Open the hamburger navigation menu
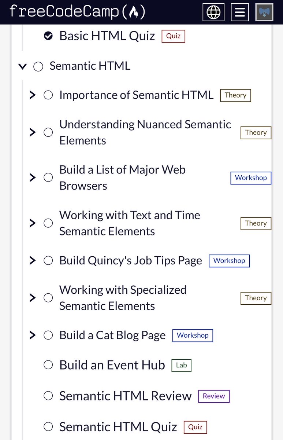 click(x=240, y=12)
